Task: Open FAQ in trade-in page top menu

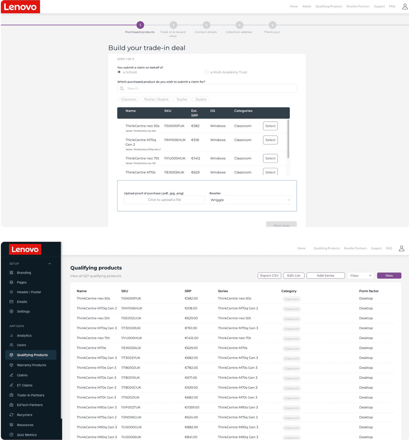Action: tap(392, 6)
